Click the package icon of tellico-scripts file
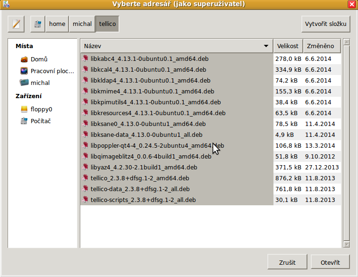Image resolution: width=358 pixels, height=277 pixels. pos(85,200)
